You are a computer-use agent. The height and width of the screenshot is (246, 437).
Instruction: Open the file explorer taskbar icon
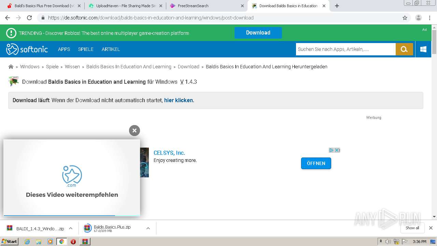coord(39,242)
